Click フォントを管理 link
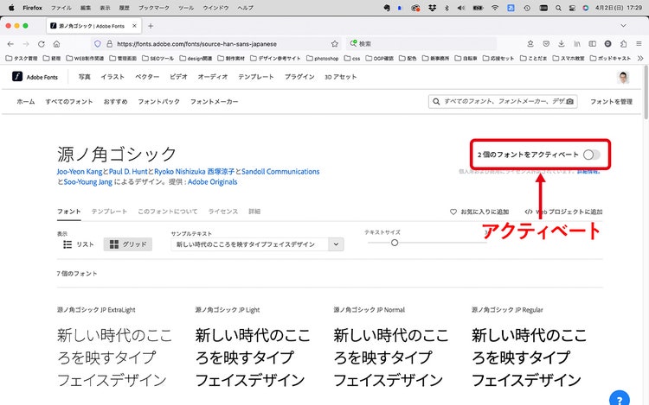Viewport: 649px width, 405px height. pyautogui.click(x=611, y=102)
